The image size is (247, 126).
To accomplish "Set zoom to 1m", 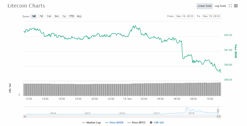I will coord(49,16).
